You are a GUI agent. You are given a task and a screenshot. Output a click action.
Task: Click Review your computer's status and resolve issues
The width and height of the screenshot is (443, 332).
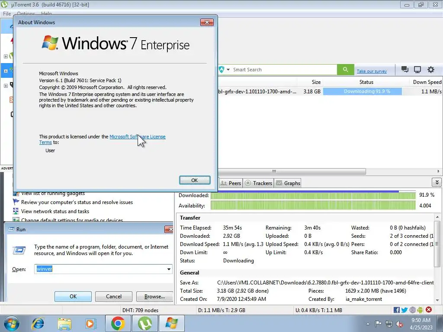click(77, 202)
